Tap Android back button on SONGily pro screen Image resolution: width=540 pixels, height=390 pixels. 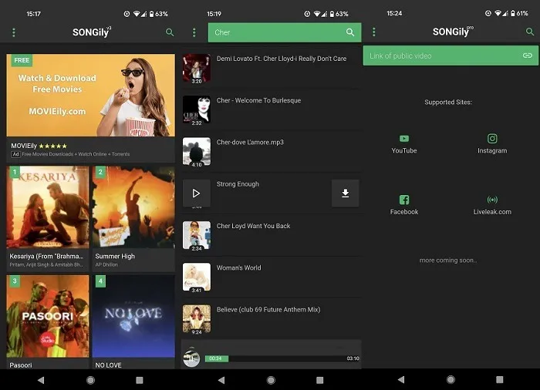(401, 380)
